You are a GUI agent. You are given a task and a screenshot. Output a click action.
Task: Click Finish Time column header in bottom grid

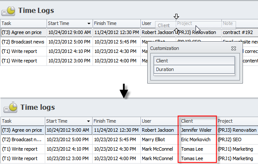coord(116,121)
